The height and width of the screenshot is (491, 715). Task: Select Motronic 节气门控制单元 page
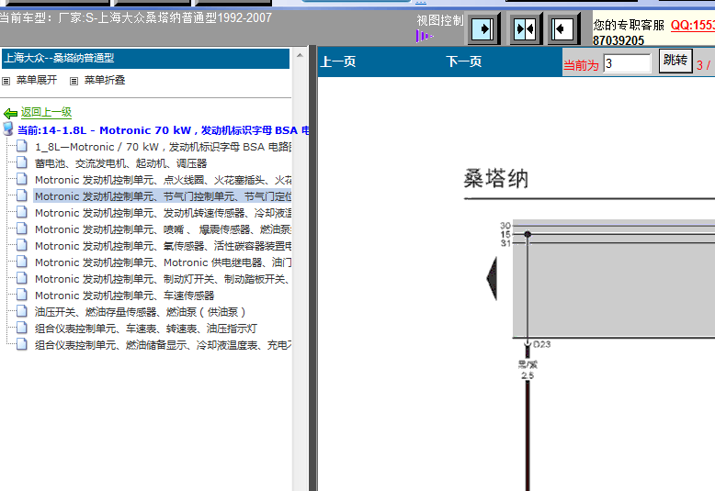coord(163,196)
